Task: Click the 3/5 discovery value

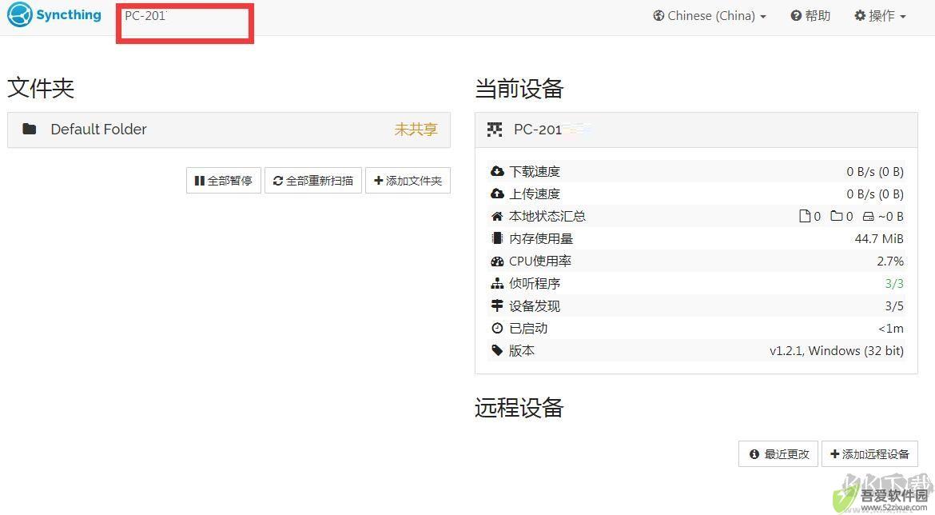Action: point(894,306)
